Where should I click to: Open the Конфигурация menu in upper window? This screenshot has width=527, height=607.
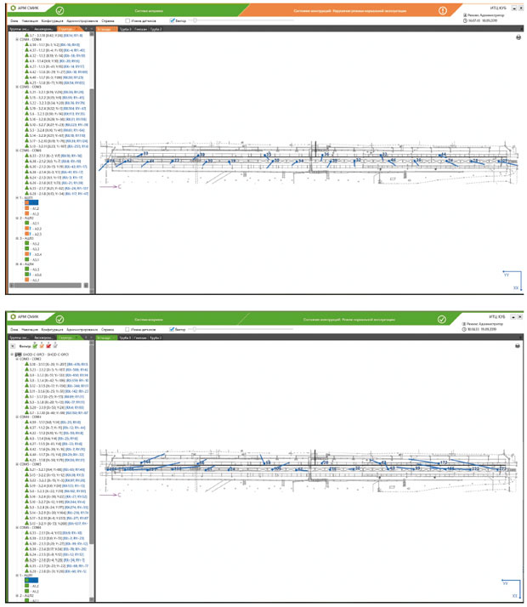(x=52, y=21)
